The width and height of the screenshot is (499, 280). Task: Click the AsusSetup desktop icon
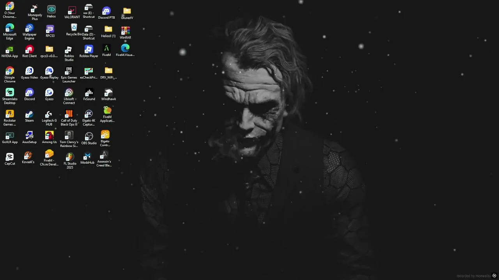(29, 138)
